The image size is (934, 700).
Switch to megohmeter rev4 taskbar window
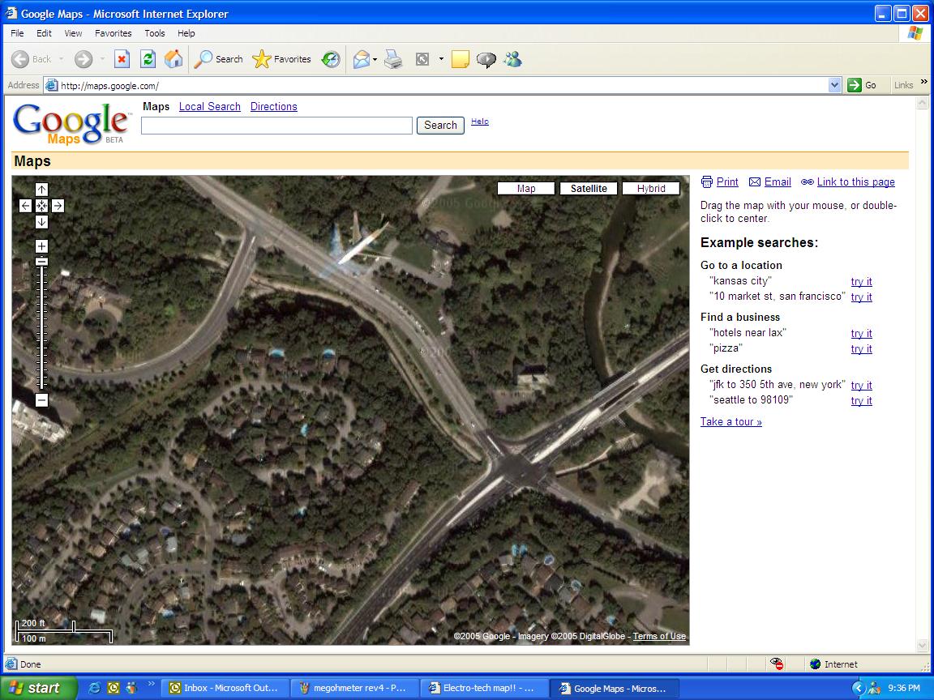click(353, 688)
